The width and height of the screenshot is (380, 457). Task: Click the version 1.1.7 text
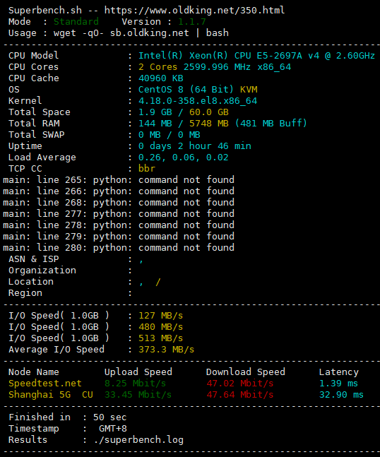[x=191, y=22]
